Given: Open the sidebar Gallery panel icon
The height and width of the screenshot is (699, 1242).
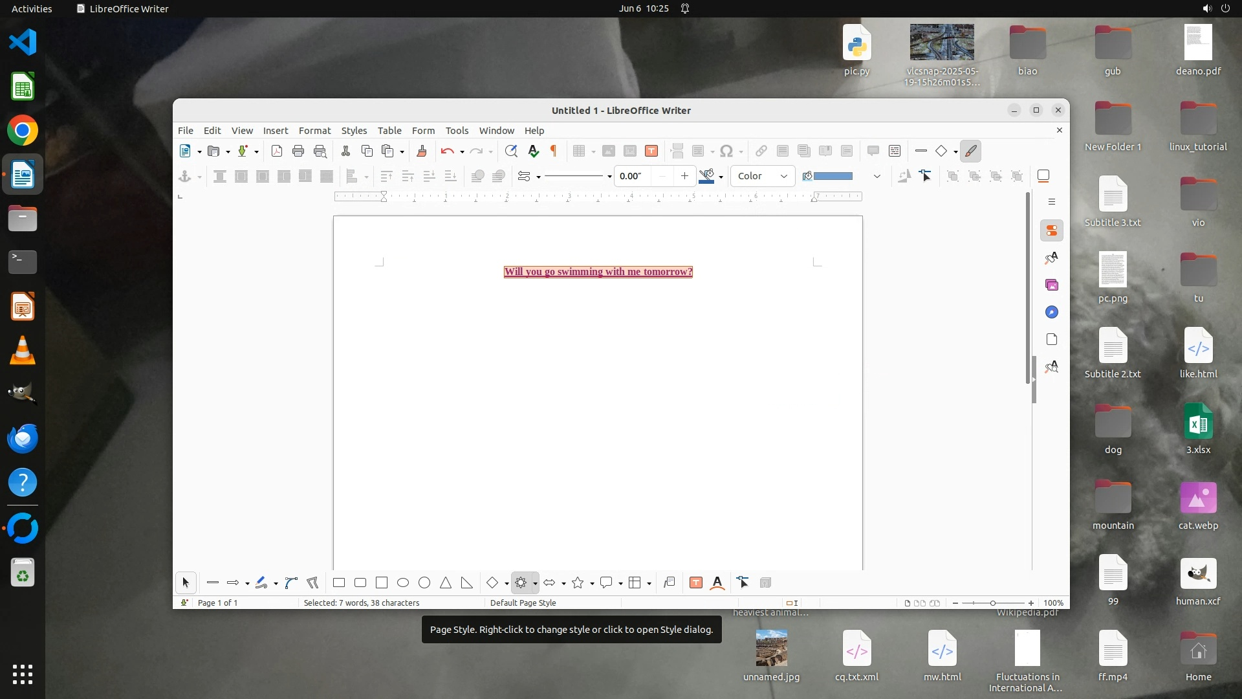Looking at the screenshot, I should pos(1052,285).
